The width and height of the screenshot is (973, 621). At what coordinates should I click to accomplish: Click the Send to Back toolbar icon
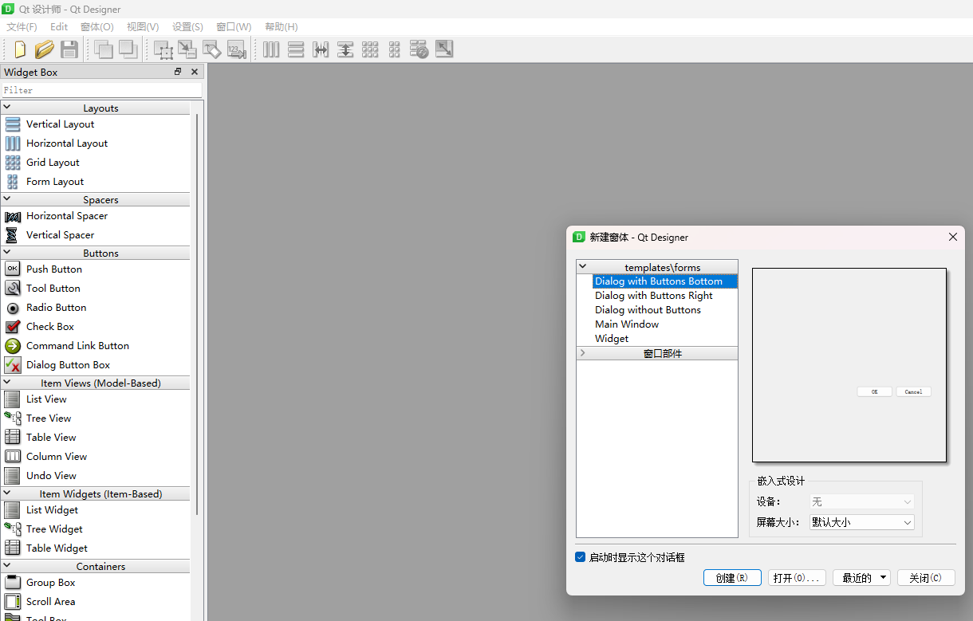click(x=103, y=49)
